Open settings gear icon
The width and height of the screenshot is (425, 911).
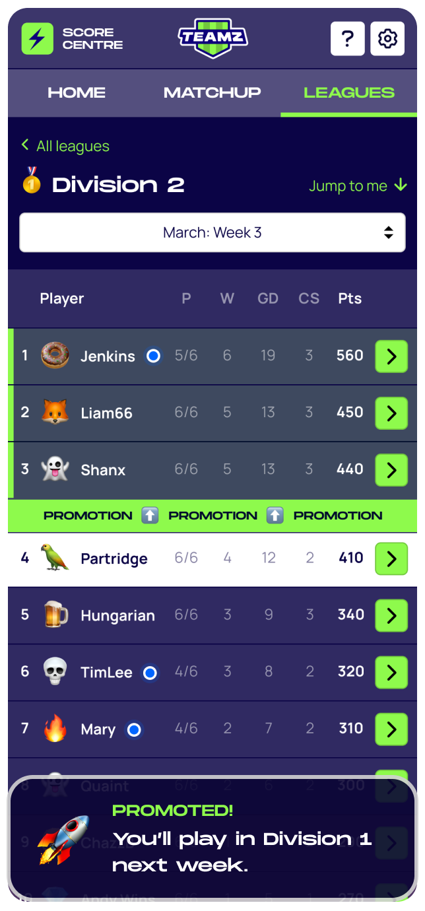[x=387, y=39]
